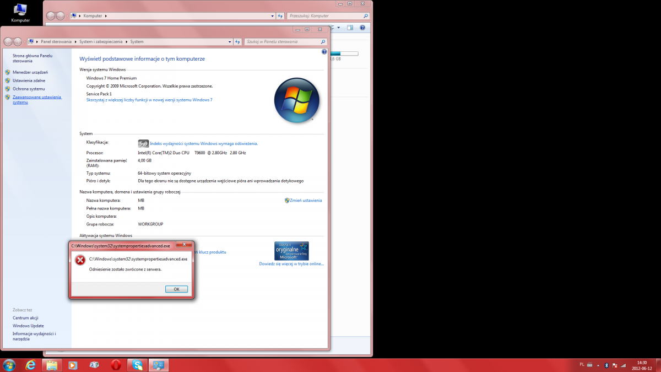This screenshot has width=661, height=372.
Task: Open Komputer desktop icon
Action: (x=20, y=13)
